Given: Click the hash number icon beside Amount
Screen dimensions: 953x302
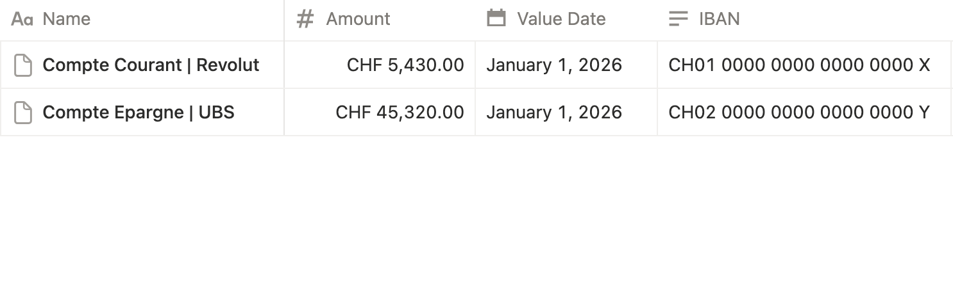Looking at the screenshot, I should click(305, 19).
